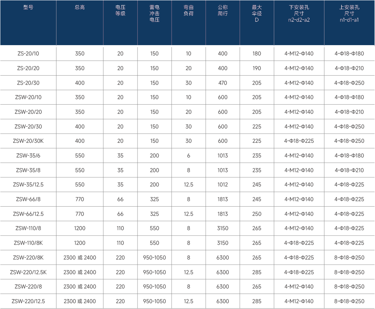
Task: Click the ZSW-110/8K model cell
Action: click(28, 243)
